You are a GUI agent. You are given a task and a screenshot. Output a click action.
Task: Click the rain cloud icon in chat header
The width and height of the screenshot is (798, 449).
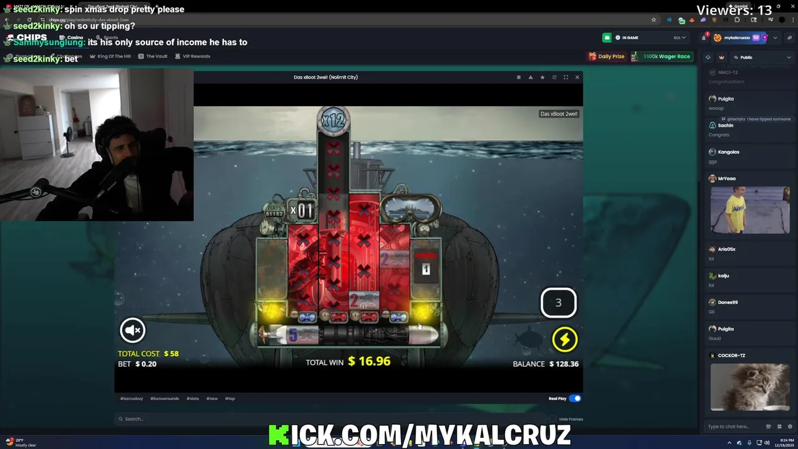(708, 57)
